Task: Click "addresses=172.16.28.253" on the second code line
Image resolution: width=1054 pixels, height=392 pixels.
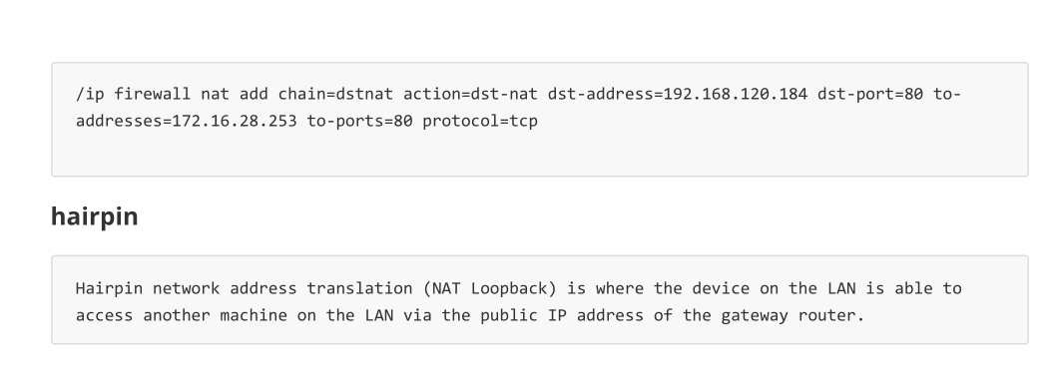Action: [x=187, y=122]
